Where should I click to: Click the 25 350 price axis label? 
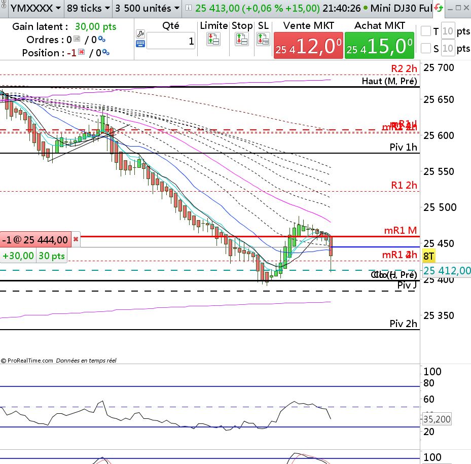[439, 315]
